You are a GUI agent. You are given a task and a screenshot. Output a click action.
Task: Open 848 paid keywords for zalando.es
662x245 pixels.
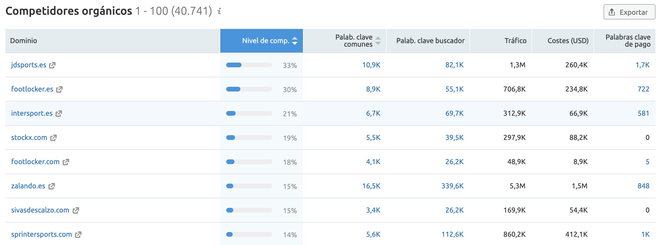point(643,186)
